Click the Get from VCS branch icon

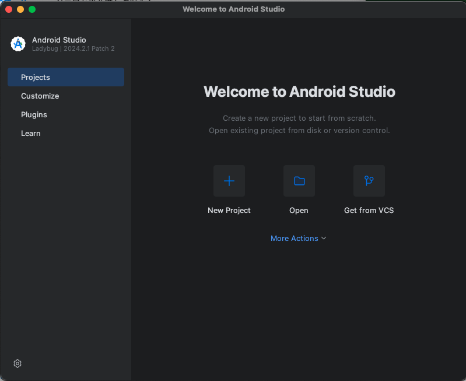369,181
